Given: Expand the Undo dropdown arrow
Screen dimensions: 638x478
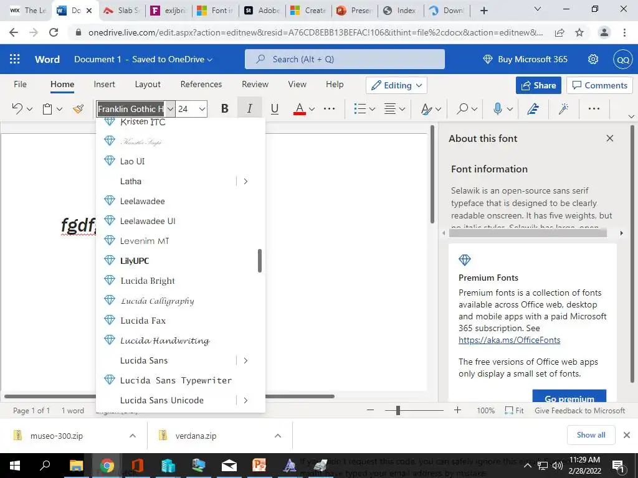Looking at the screenshot, I should pos(29,109).
